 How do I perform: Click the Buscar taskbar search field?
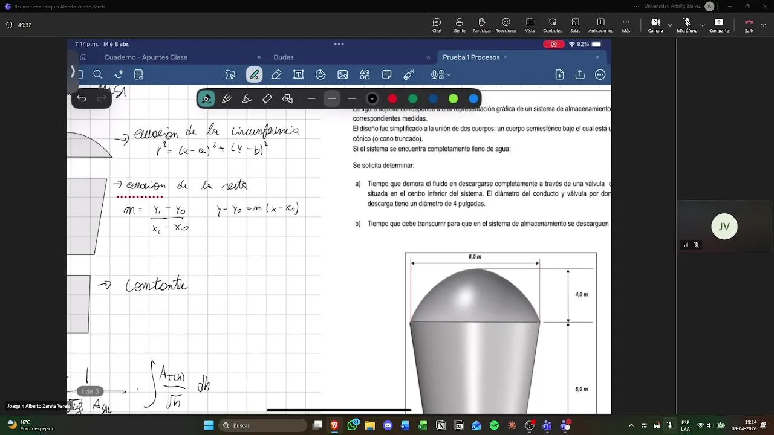click(263, 425)
